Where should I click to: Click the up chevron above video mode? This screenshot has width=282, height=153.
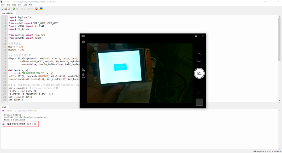[199, 54]
